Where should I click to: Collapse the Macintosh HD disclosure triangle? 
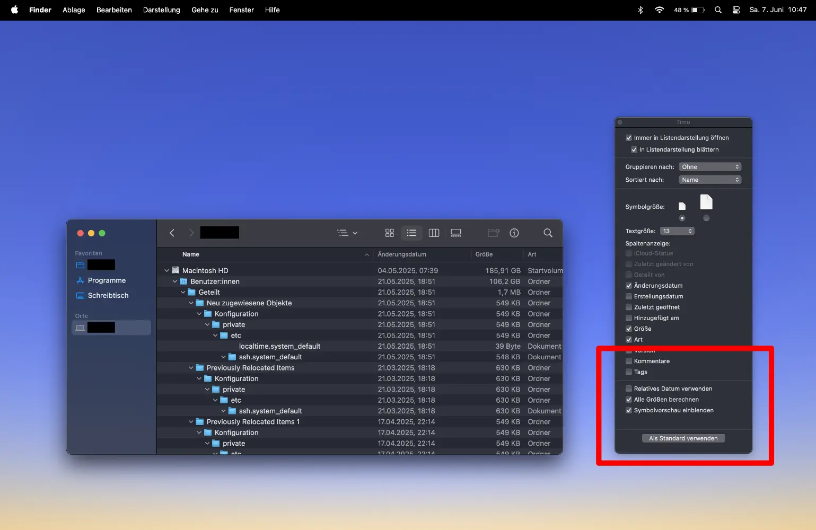[166, 270]
